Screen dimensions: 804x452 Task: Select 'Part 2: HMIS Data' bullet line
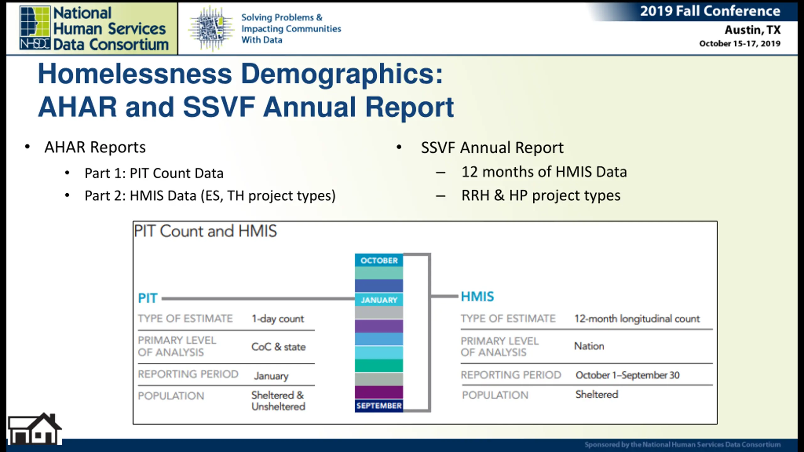point(210,196)
